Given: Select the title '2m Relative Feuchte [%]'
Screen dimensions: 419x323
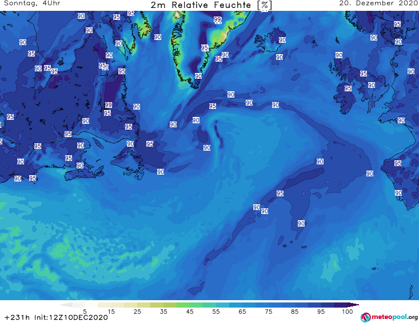Looking at the screenshot, I should pos(211,5).
